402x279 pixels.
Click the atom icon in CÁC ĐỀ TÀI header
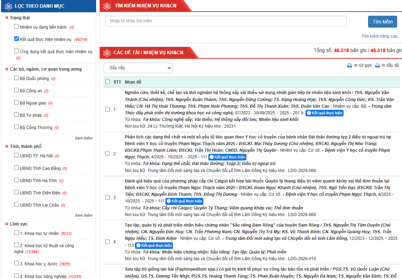coord(107,53)
